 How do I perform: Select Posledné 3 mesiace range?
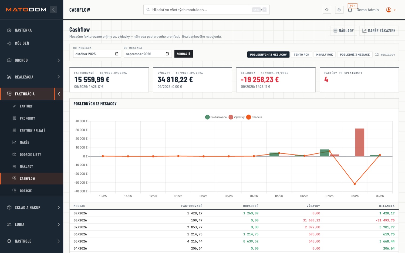[355, 55]
